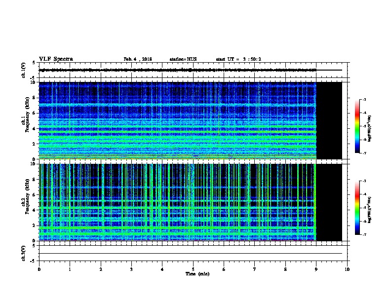Click time axis tick label "9"

point(316,269)
